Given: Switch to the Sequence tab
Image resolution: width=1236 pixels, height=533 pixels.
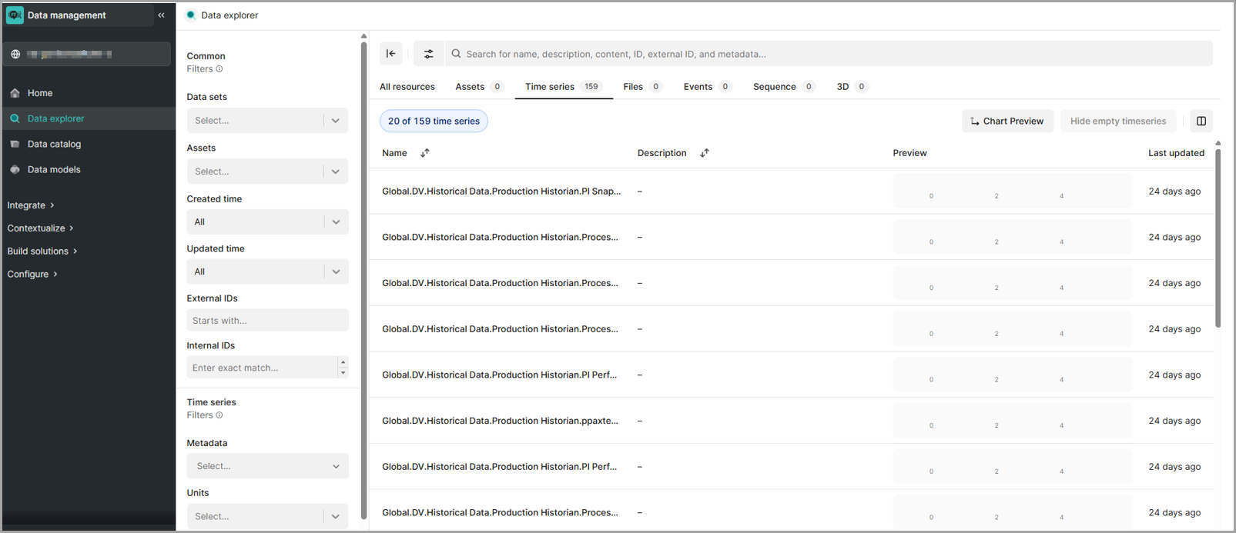Looking at the screenshot, I should pyautogui.click(x=783, y=87).
